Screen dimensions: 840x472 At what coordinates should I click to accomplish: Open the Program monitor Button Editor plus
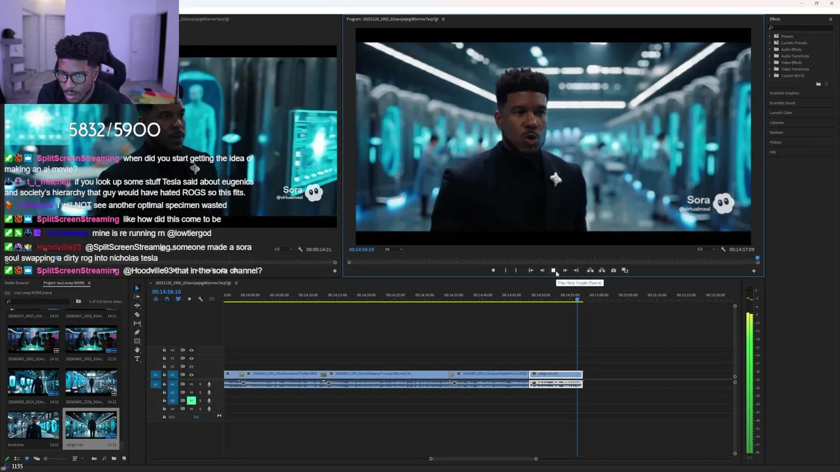pyautogui.click(x=753, y=270)
